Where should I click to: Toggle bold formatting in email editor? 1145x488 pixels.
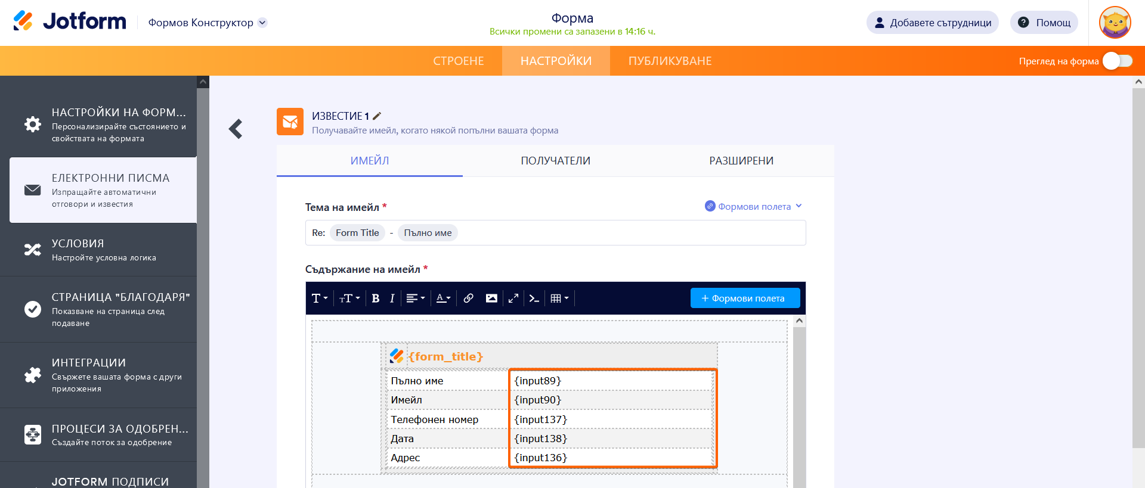376,299
